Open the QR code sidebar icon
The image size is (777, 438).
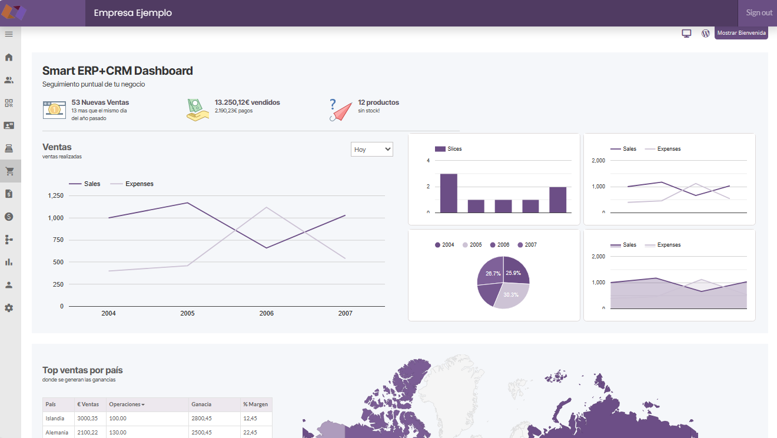point(9,103)
